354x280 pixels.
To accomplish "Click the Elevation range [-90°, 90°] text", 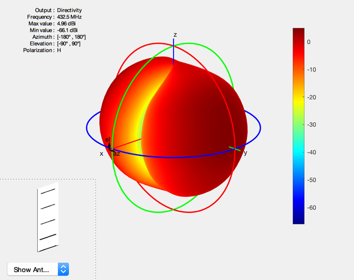I will (69, 43).
